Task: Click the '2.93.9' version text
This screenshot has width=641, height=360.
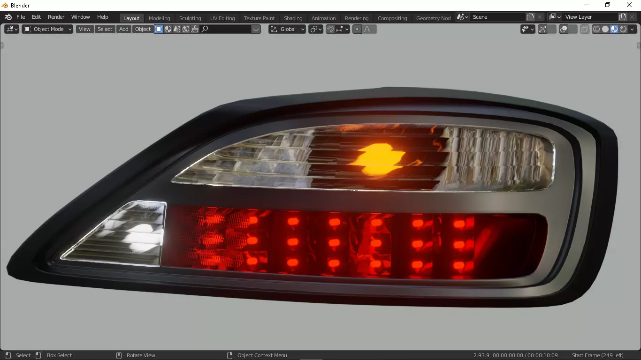Action: point(481,355)
